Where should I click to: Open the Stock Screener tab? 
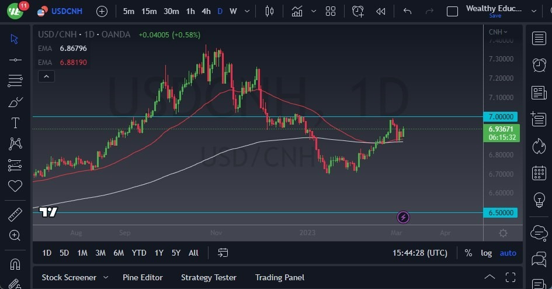[x=69, y=277]
